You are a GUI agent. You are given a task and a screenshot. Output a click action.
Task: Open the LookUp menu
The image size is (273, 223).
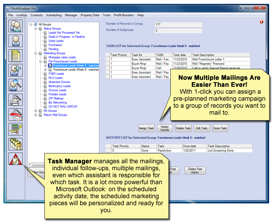22,15
